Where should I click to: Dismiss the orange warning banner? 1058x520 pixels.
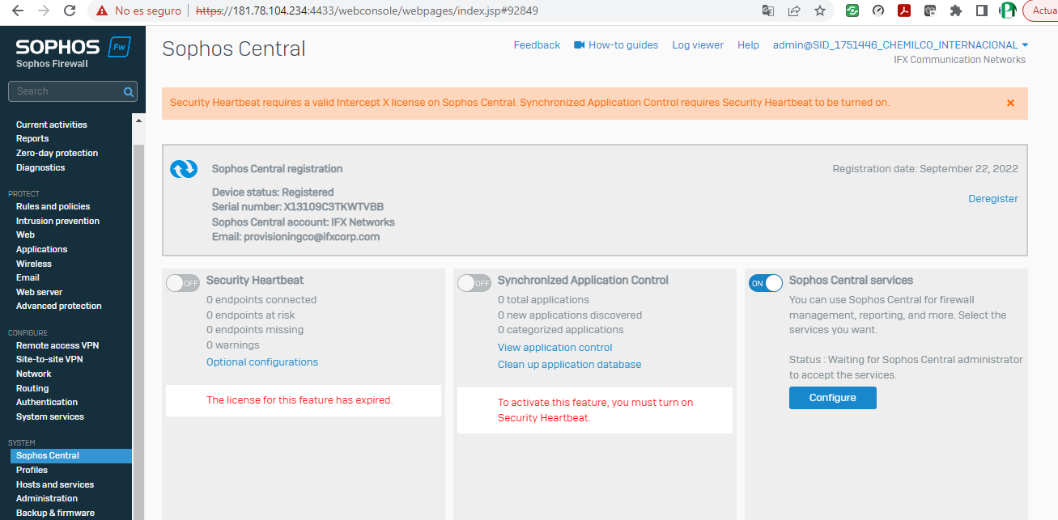(1010, 103)
